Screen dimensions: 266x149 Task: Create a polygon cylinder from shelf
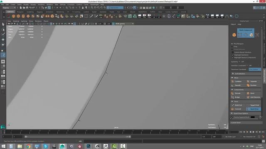click(x=23, y=16)
